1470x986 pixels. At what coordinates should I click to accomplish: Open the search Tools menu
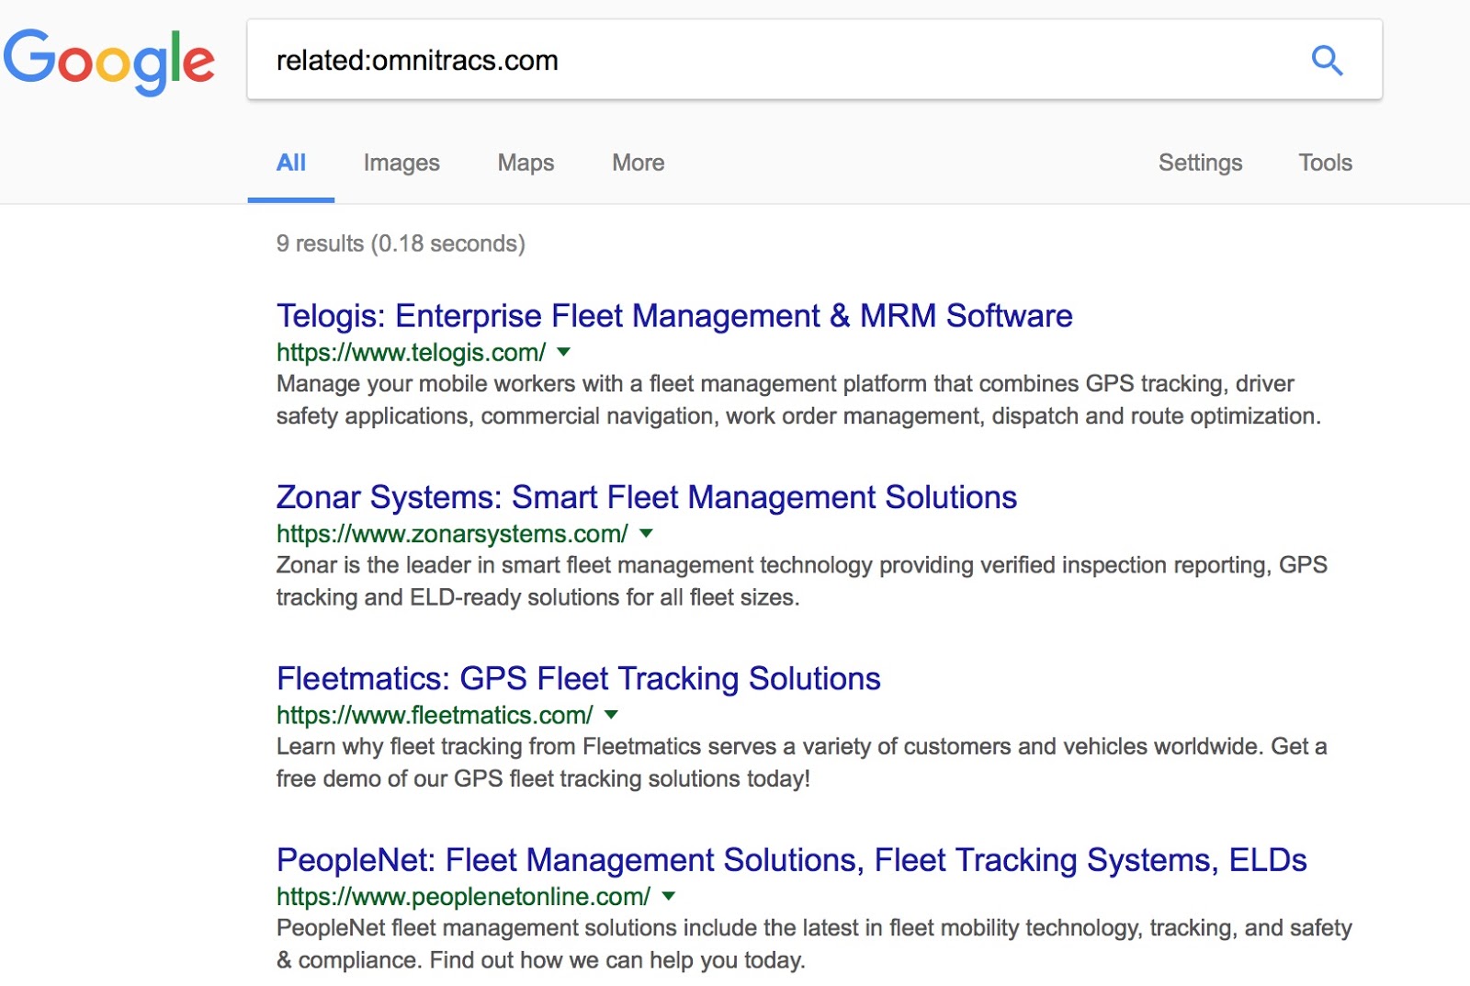(x=1325, y=163)
